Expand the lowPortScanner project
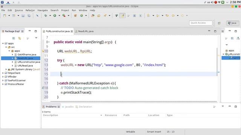The width and height of the screenshot is (241, 135). pos(3,80)
